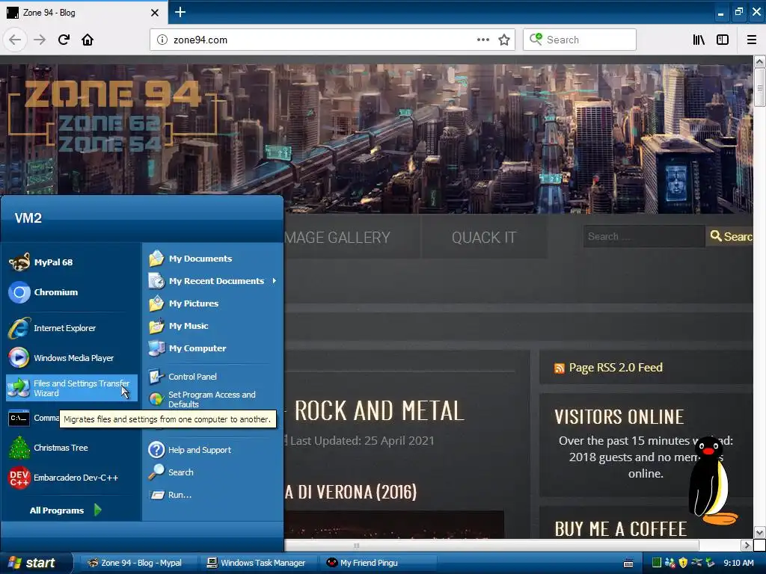Open a new browser tab
The image size is (766, 574).
[180, 12]
